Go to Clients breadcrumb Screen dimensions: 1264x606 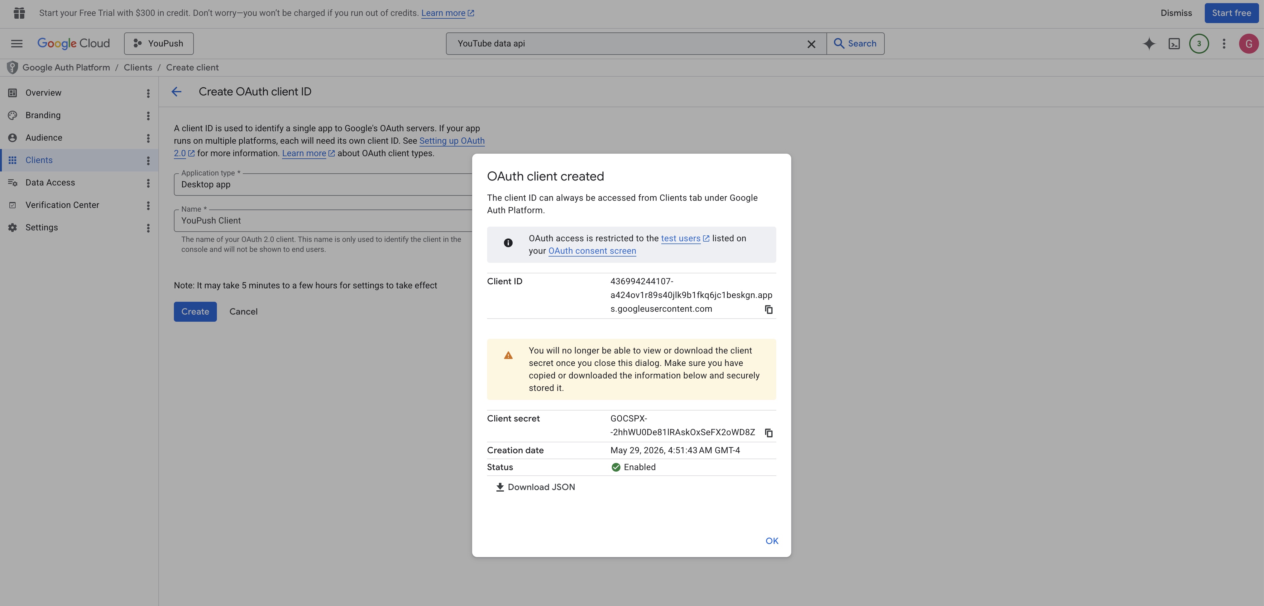coord(138,68)
